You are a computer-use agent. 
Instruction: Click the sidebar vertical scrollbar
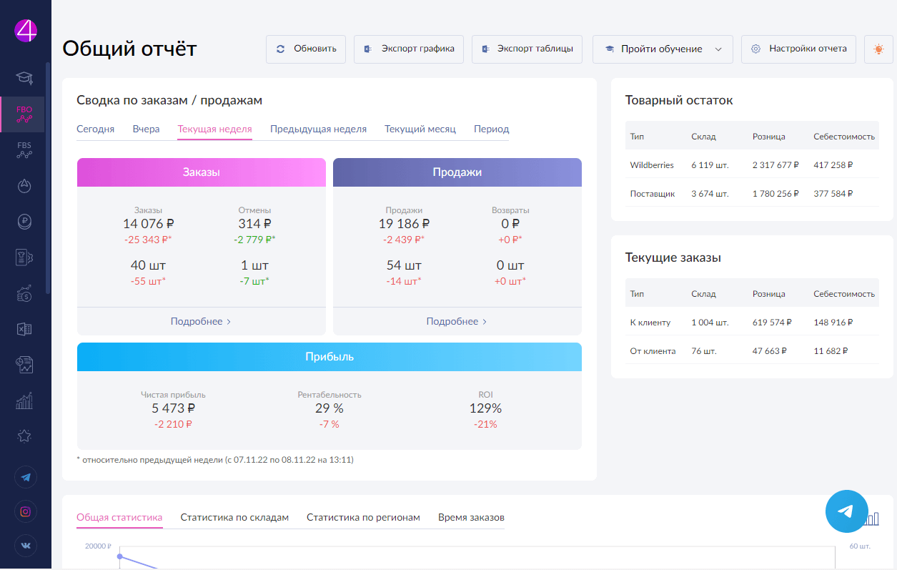point(48,179)
